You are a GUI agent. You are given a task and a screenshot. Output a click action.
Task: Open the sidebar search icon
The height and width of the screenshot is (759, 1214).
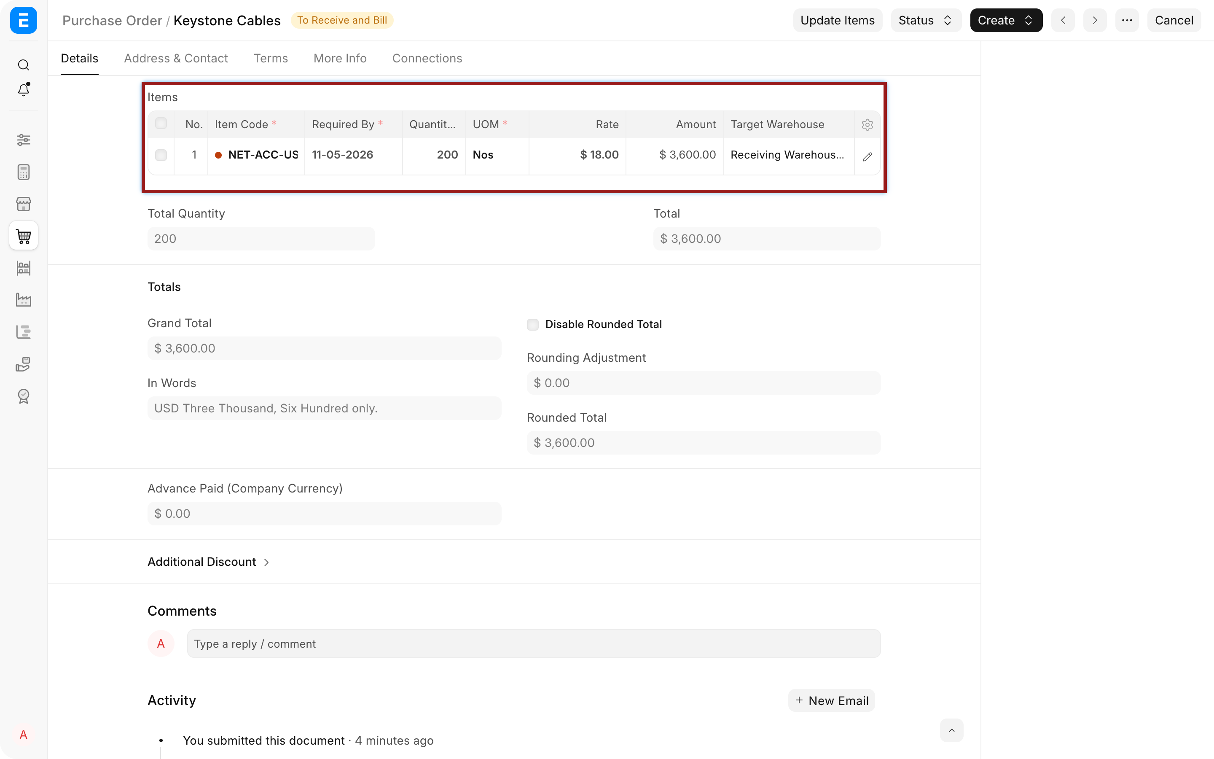[x=24, y=65]
